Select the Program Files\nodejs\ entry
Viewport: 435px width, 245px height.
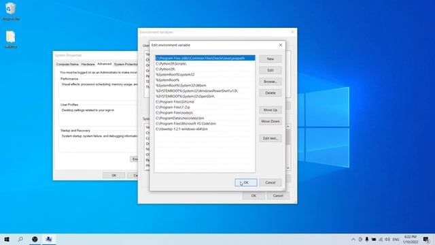[205, 113]
